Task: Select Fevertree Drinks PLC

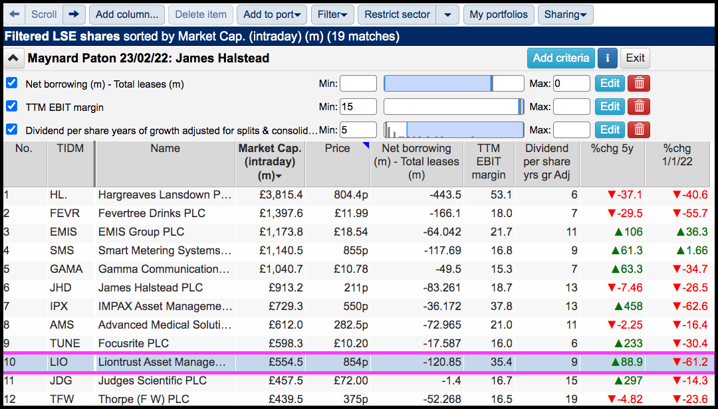Action: [x=152, y=214]
